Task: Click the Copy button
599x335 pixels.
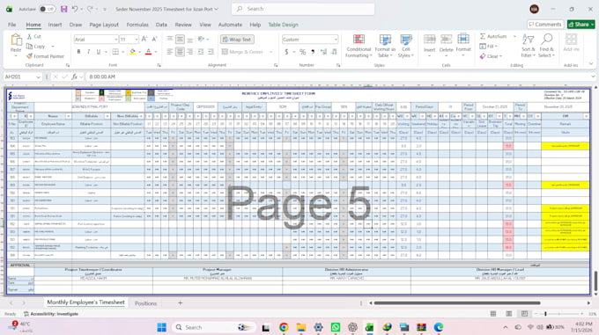Action: [36, 46]
